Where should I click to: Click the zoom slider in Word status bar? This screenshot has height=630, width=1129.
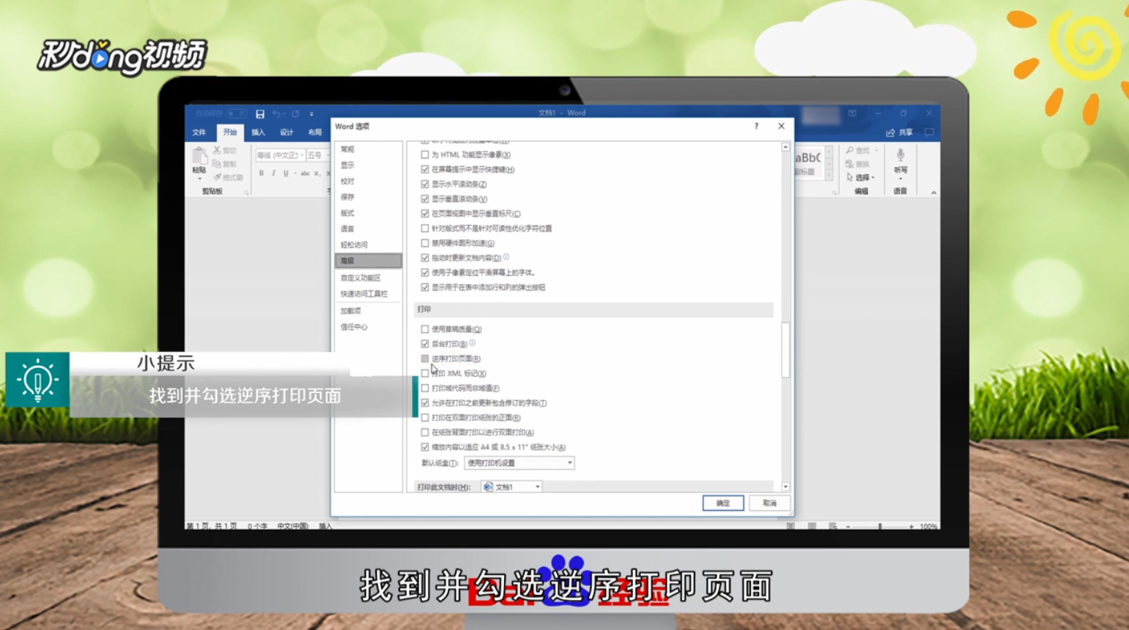coord(880,527)
